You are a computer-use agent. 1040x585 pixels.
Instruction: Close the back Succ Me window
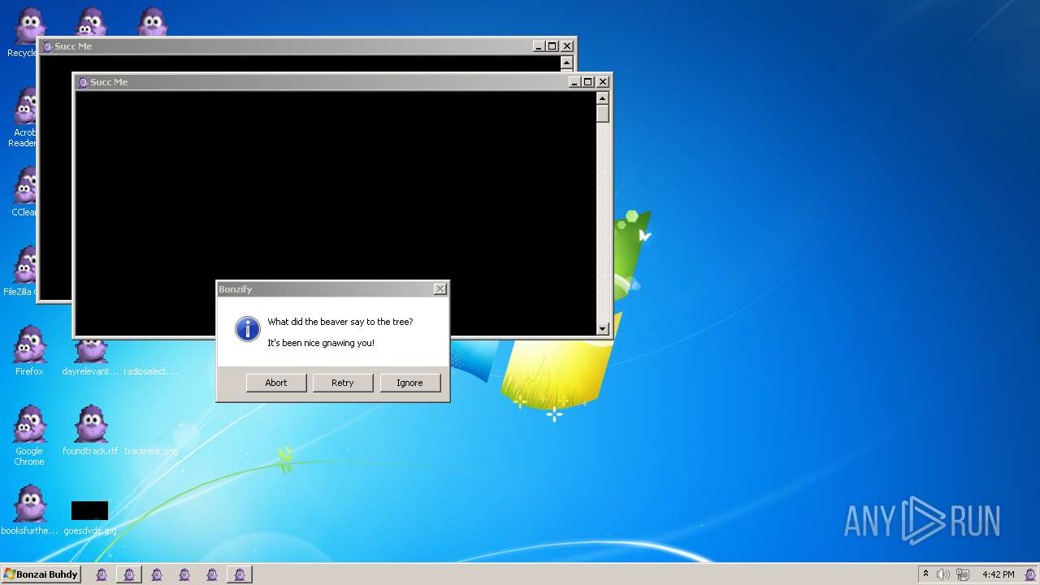click(x=567, y=46)
